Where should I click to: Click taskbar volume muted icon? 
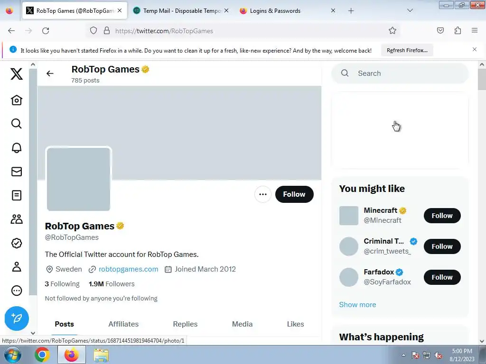(438, 355)
